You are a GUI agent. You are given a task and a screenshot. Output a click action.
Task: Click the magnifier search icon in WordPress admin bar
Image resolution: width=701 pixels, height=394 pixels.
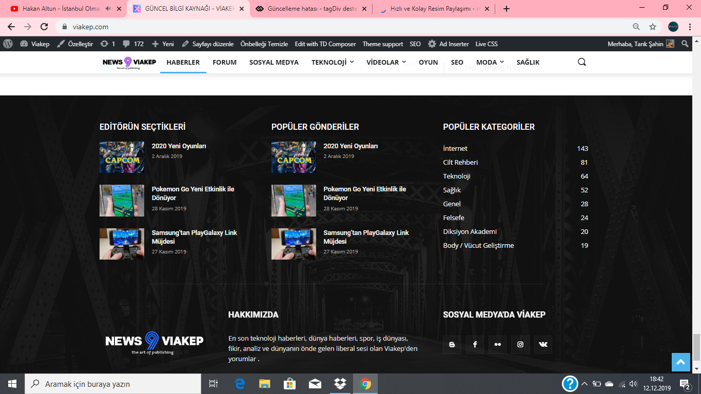[x=685, y=44]
